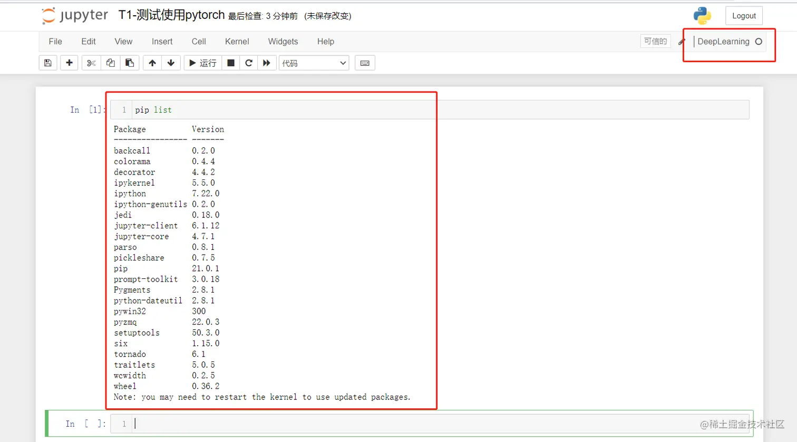Click the restart kernel note text

tap(262, 397)
